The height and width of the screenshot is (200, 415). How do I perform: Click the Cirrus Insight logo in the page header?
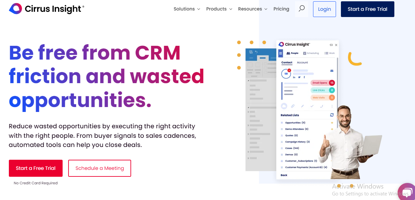47,9
